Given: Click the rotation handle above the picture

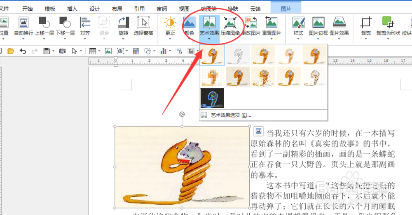Looking at the screenshot, I should 182,114.
